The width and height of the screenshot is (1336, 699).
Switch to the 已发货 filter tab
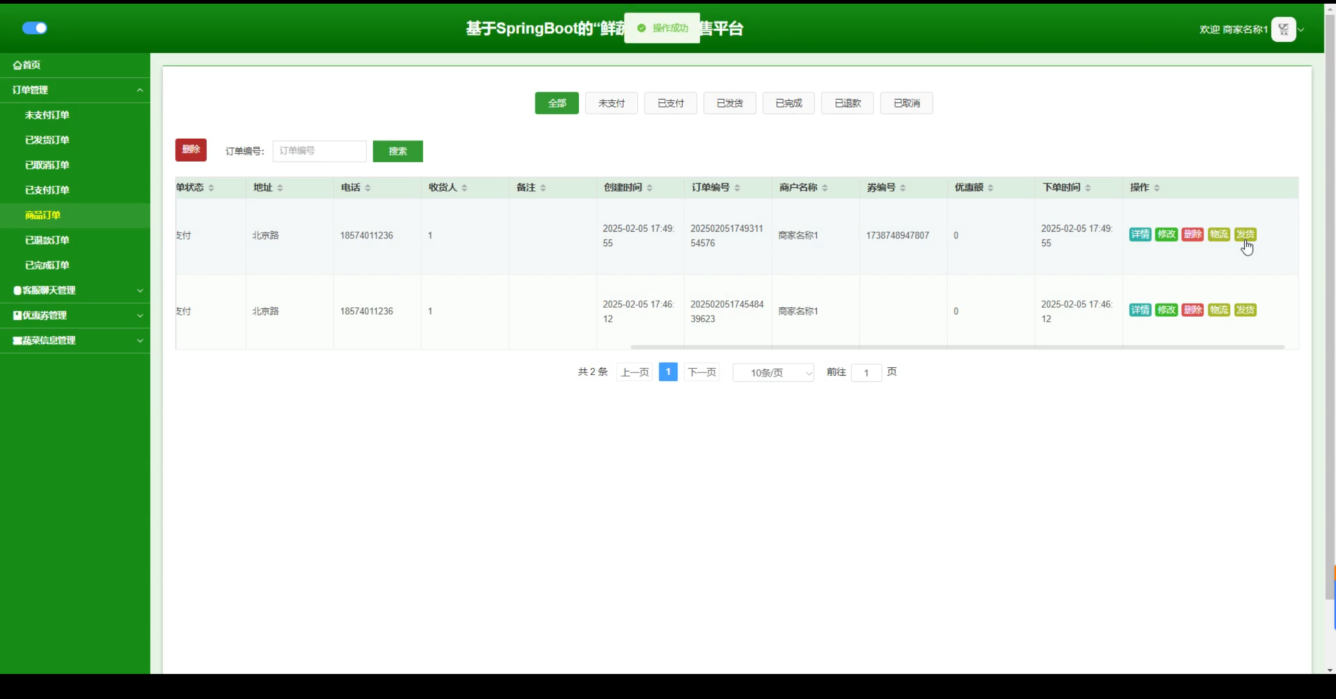[729, 103]
